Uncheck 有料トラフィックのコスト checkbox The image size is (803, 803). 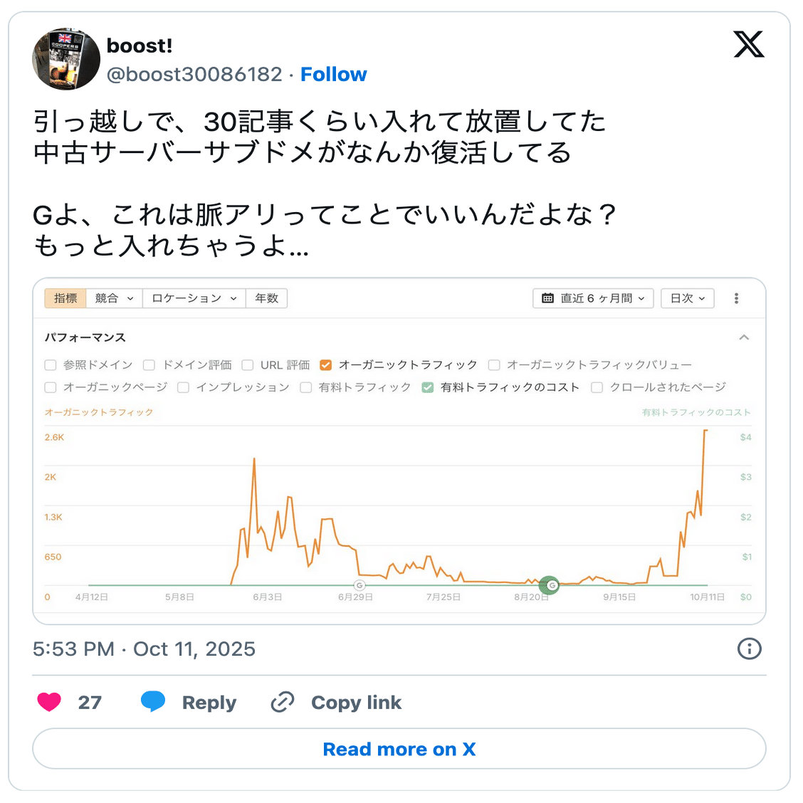coord(428,387)
